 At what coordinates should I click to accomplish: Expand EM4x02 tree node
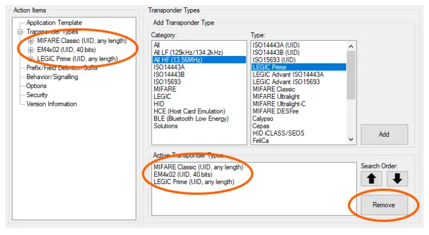(31, 50)
